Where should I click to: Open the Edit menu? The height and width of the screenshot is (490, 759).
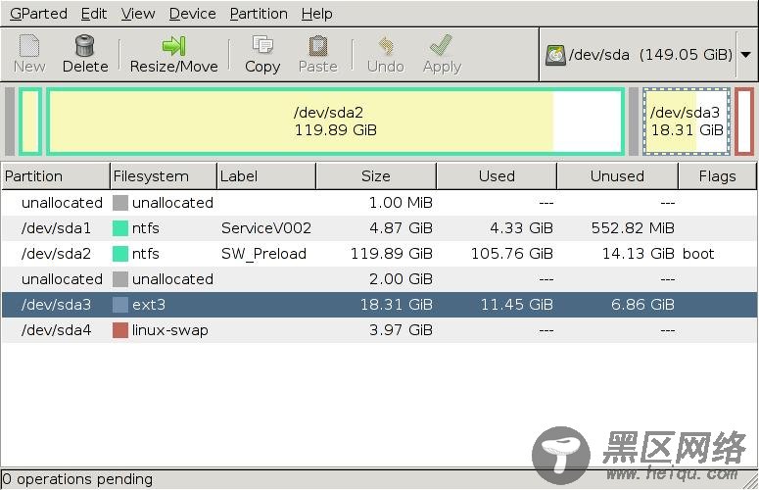pos(93,14)
